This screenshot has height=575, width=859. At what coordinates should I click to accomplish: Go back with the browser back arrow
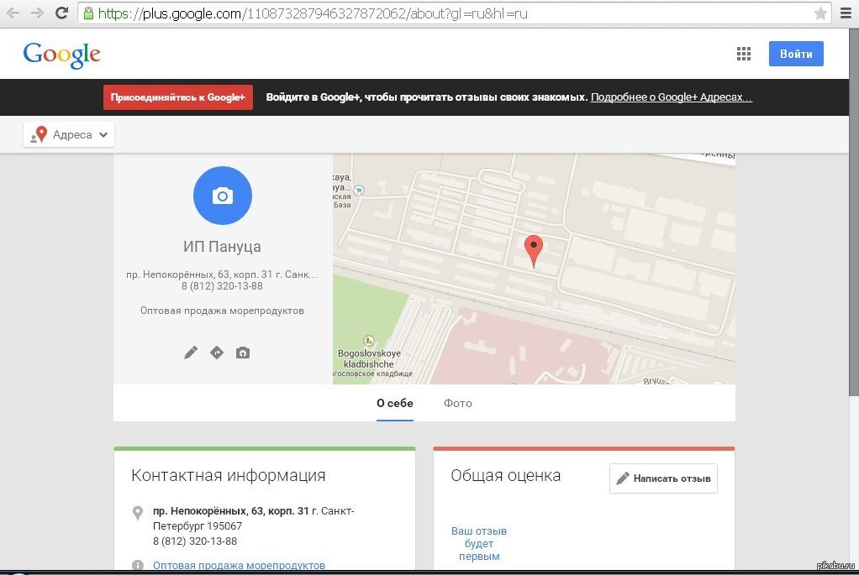(x=13, y=13)
